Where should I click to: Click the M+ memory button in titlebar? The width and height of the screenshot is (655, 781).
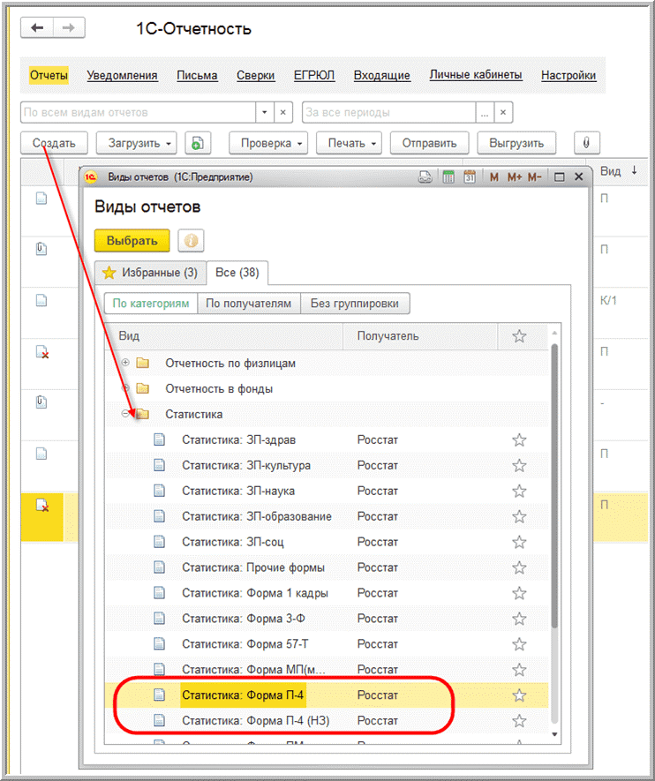click(x=514, y=177)
